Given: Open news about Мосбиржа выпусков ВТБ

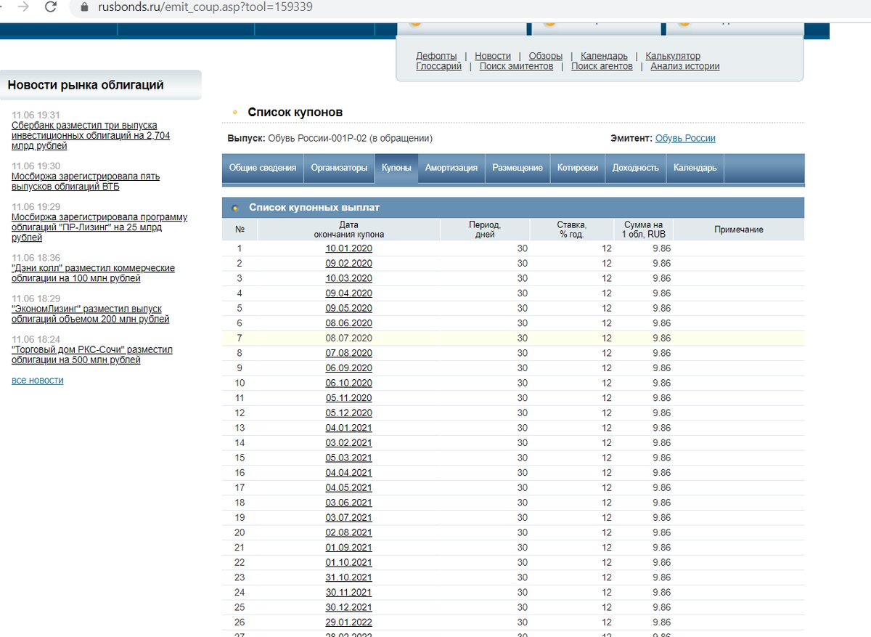Looking at the screenshot, I should click(x=86, y=181).
